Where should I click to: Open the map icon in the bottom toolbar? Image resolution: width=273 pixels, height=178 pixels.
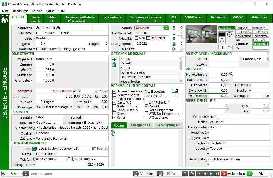[192, 174]
